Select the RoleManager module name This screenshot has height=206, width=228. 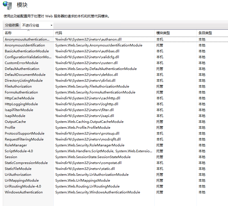click(16, 145)
